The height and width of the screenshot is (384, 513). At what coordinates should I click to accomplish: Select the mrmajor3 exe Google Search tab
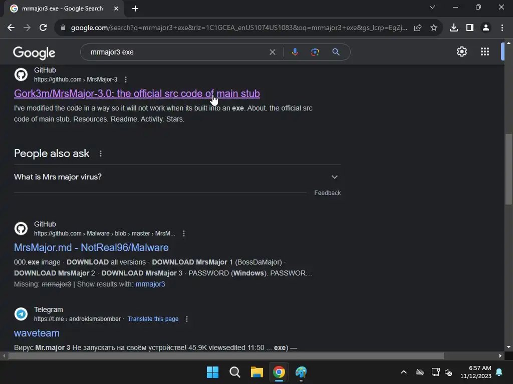[64, 8]
